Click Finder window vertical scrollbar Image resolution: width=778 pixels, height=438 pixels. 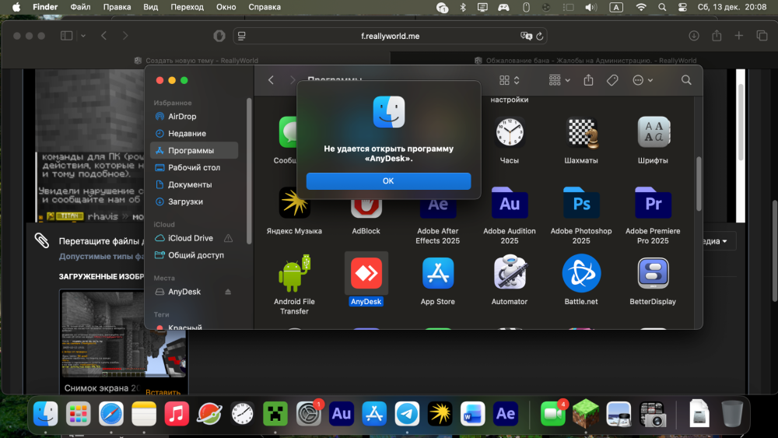tap(699, 184)
